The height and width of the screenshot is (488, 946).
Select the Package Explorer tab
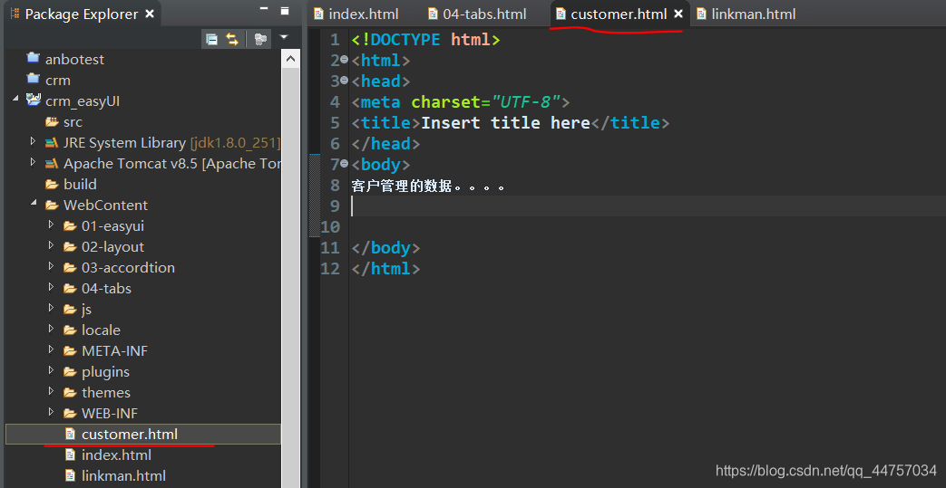click(82, 14)
